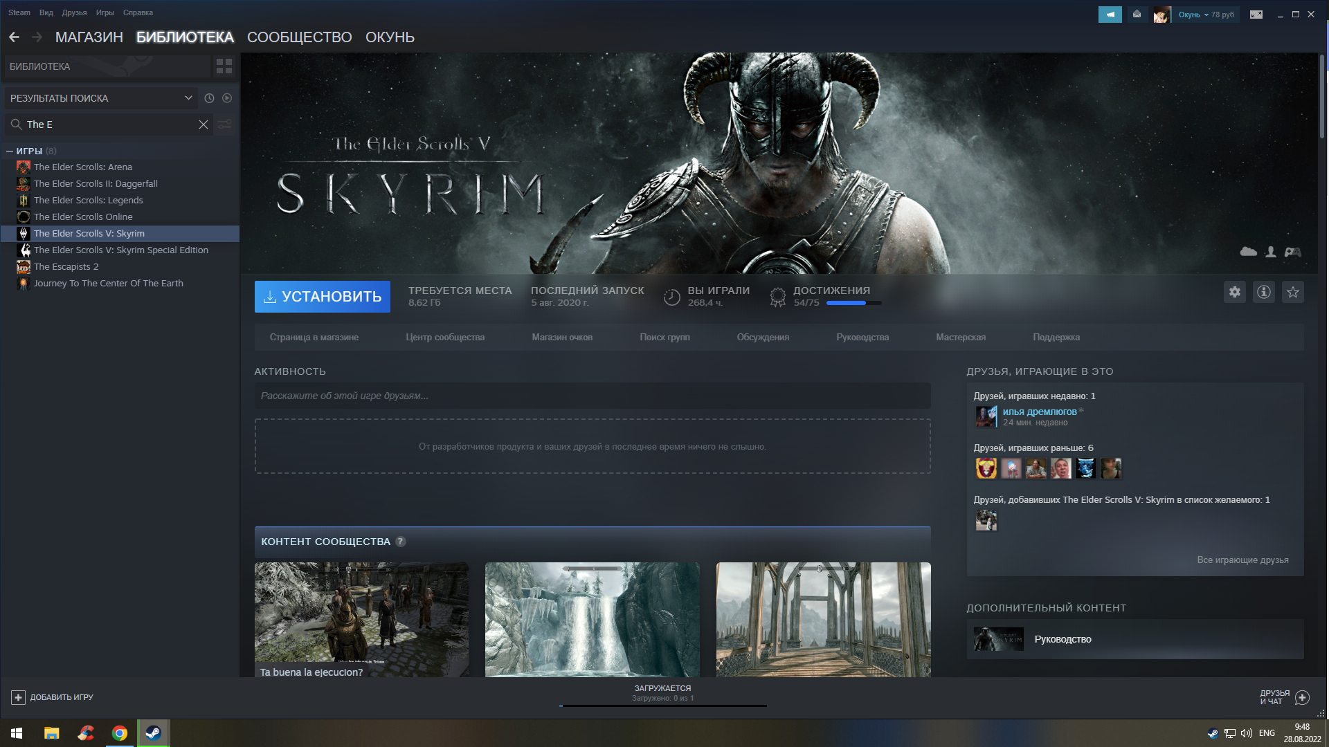Open the Сообщество tab

(299, 37)
